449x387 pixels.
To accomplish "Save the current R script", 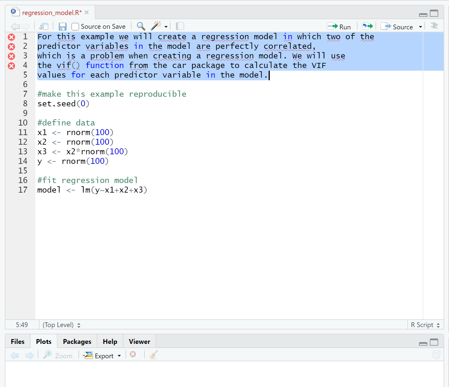I will pyautogui.click(x=62, y=27).
